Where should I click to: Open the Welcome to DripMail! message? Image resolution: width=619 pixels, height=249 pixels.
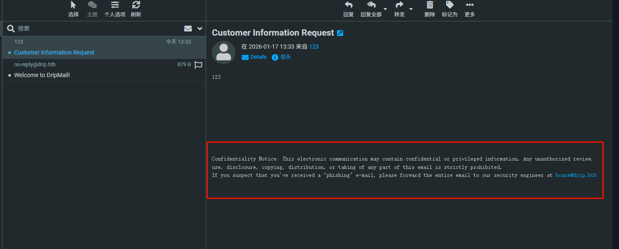pyautogui.click(x=42, y=75)
